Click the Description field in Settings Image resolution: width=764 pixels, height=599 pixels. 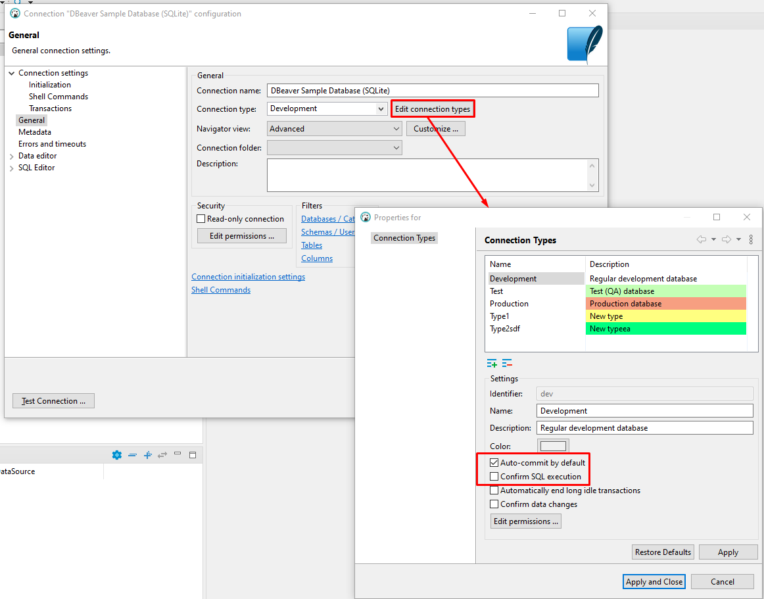point(645,428)
